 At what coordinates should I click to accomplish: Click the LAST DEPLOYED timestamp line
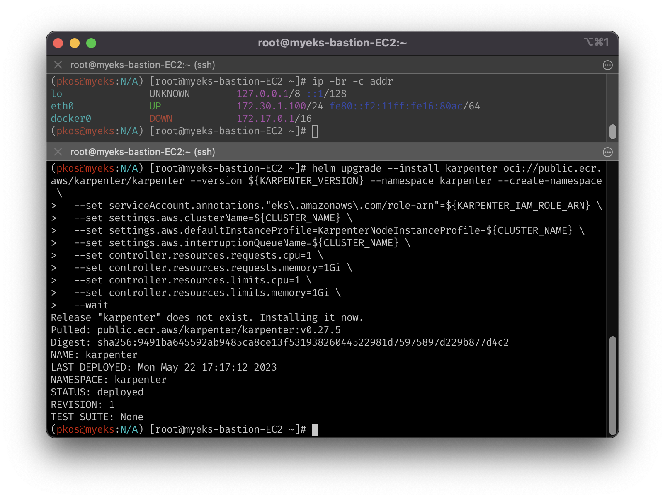[164, 367]
